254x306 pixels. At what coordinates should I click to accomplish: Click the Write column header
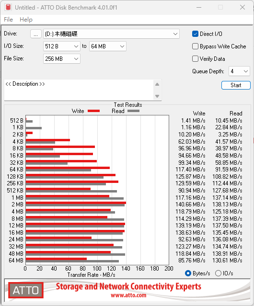coord(199,113)
